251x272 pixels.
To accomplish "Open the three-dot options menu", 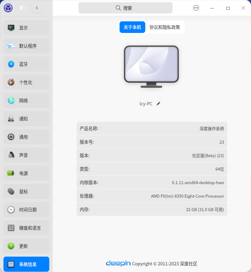I will 196,8.
